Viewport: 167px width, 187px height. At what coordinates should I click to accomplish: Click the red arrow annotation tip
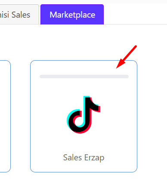(117, 67)
